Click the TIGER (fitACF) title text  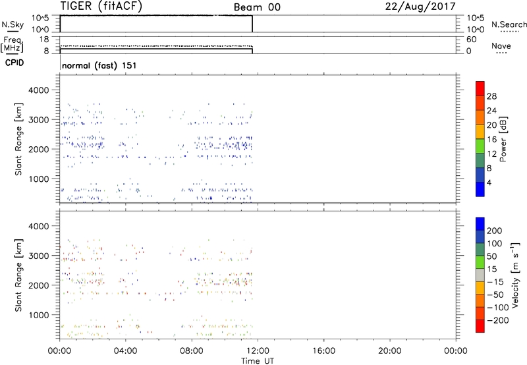(101, 6)
